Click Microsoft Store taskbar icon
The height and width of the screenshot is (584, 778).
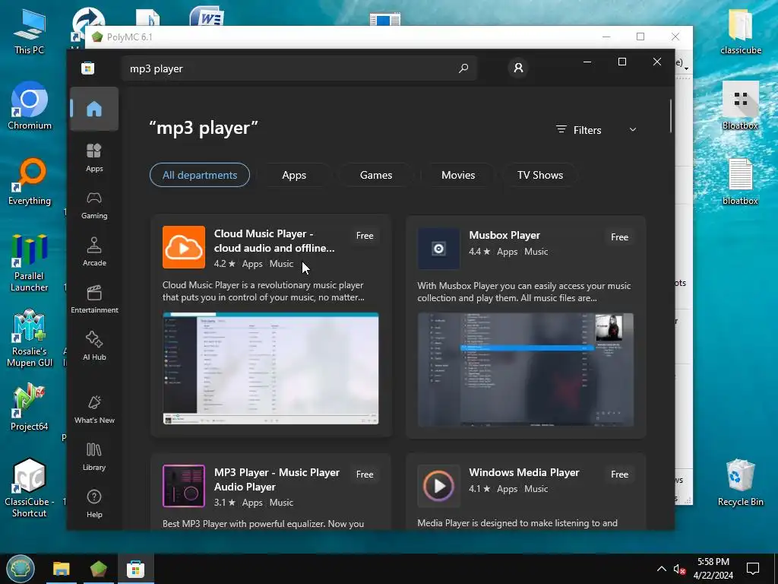pyautogui.click(x=135, y=569)
